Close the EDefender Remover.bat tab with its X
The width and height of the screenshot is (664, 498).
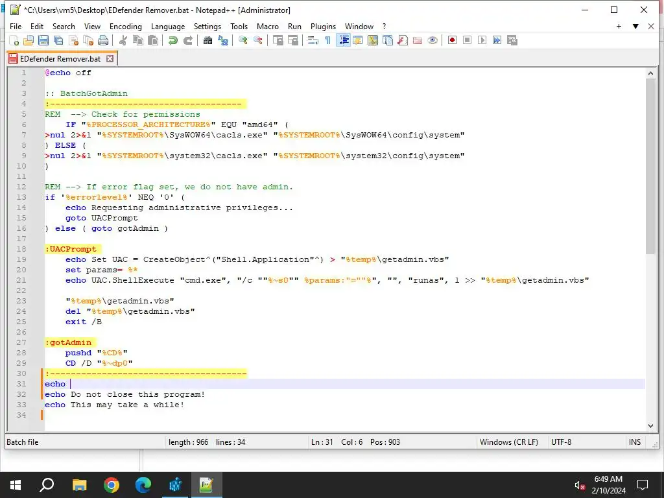point(110,58)
